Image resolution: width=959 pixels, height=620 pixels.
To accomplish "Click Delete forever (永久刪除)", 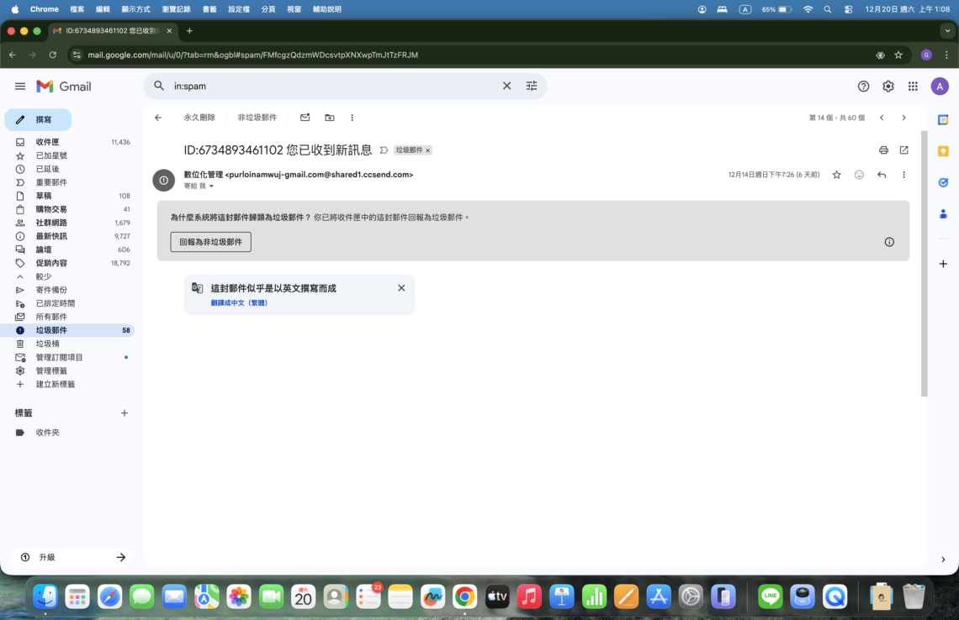I will [199, 118].
